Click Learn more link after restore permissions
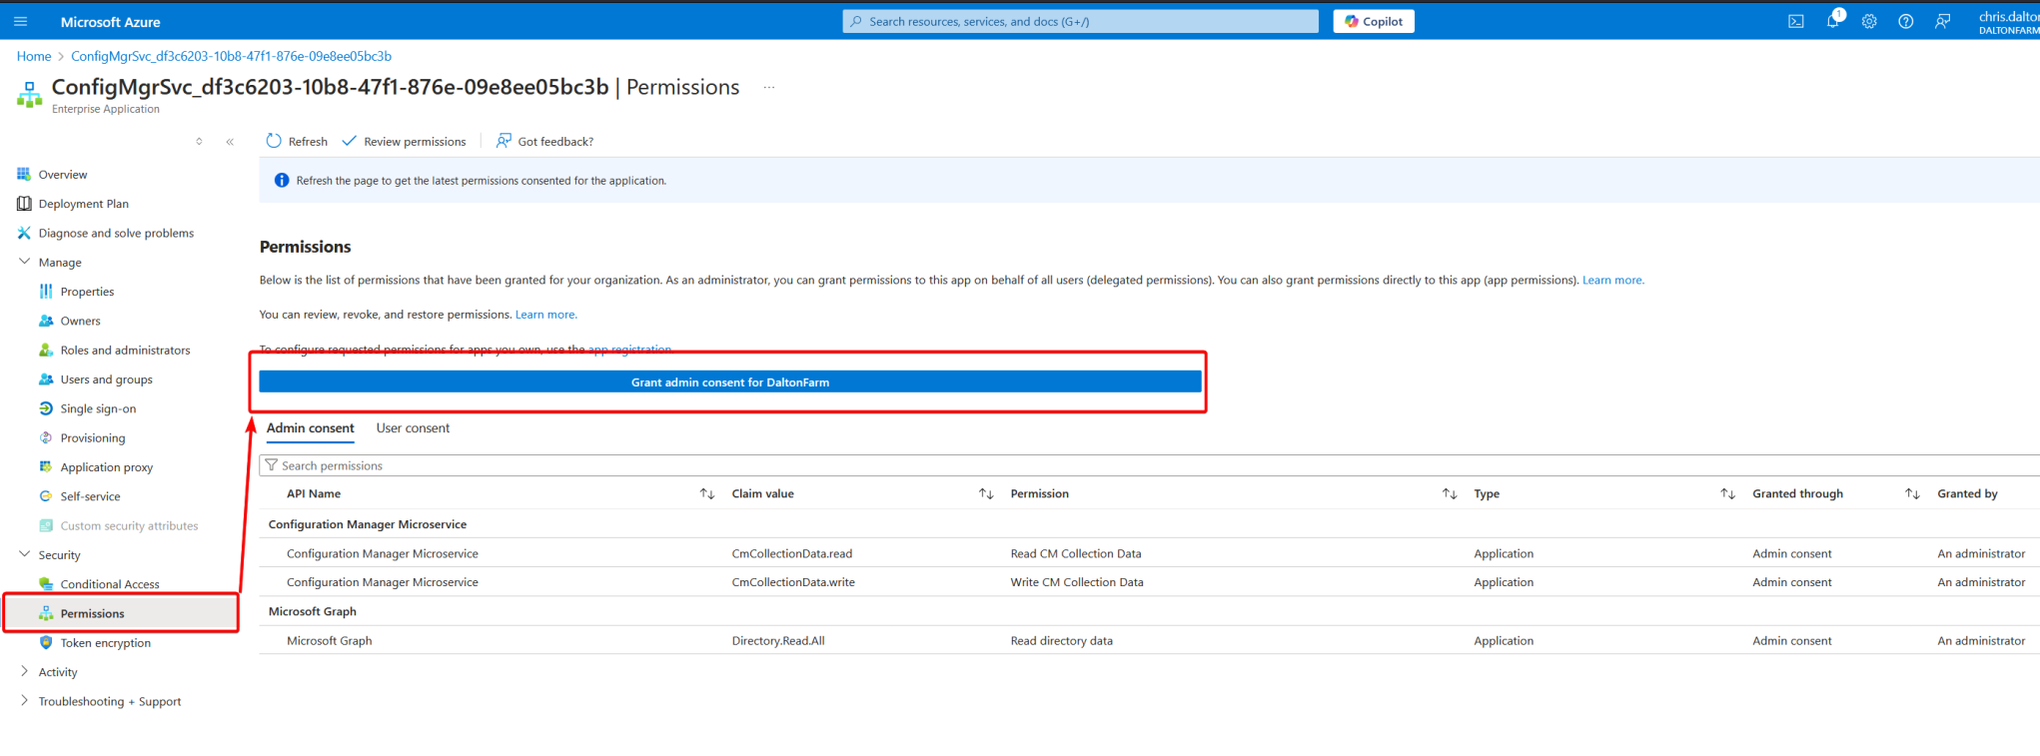Screen dimensions: 2040x756 pyautogui.click(x=545, y=315)
